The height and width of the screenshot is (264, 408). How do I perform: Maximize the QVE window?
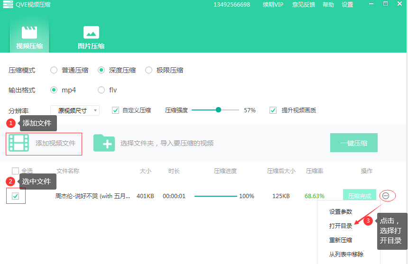[x=386, y=4]
